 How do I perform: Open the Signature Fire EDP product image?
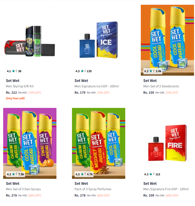(167, 143)
